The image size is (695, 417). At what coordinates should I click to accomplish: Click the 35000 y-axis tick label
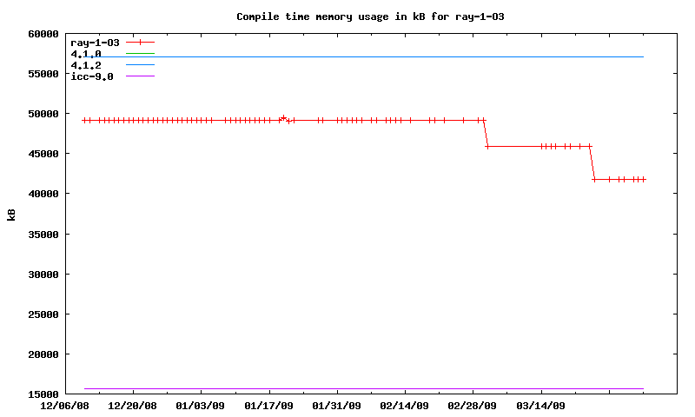pyautogui.click(x=42, y=235)
